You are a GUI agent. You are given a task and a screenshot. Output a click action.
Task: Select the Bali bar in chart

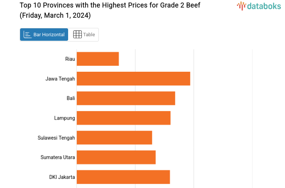coord(126,98)
